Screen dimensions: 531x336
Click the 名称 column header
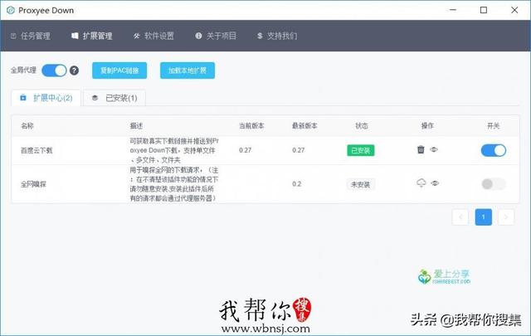click(27, 126)
